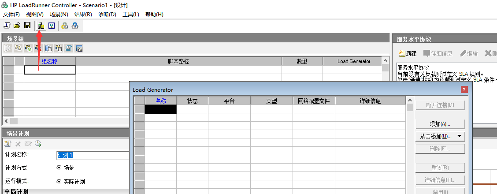Click the 重置(R) button
Screen dimensions: 497x194
(x=440, y=168)
